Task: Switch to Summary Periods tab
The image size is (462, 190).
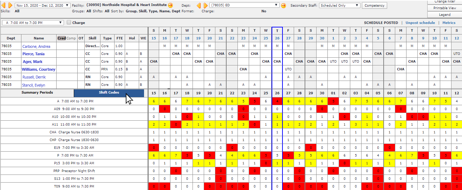Action: coord(37,93)
